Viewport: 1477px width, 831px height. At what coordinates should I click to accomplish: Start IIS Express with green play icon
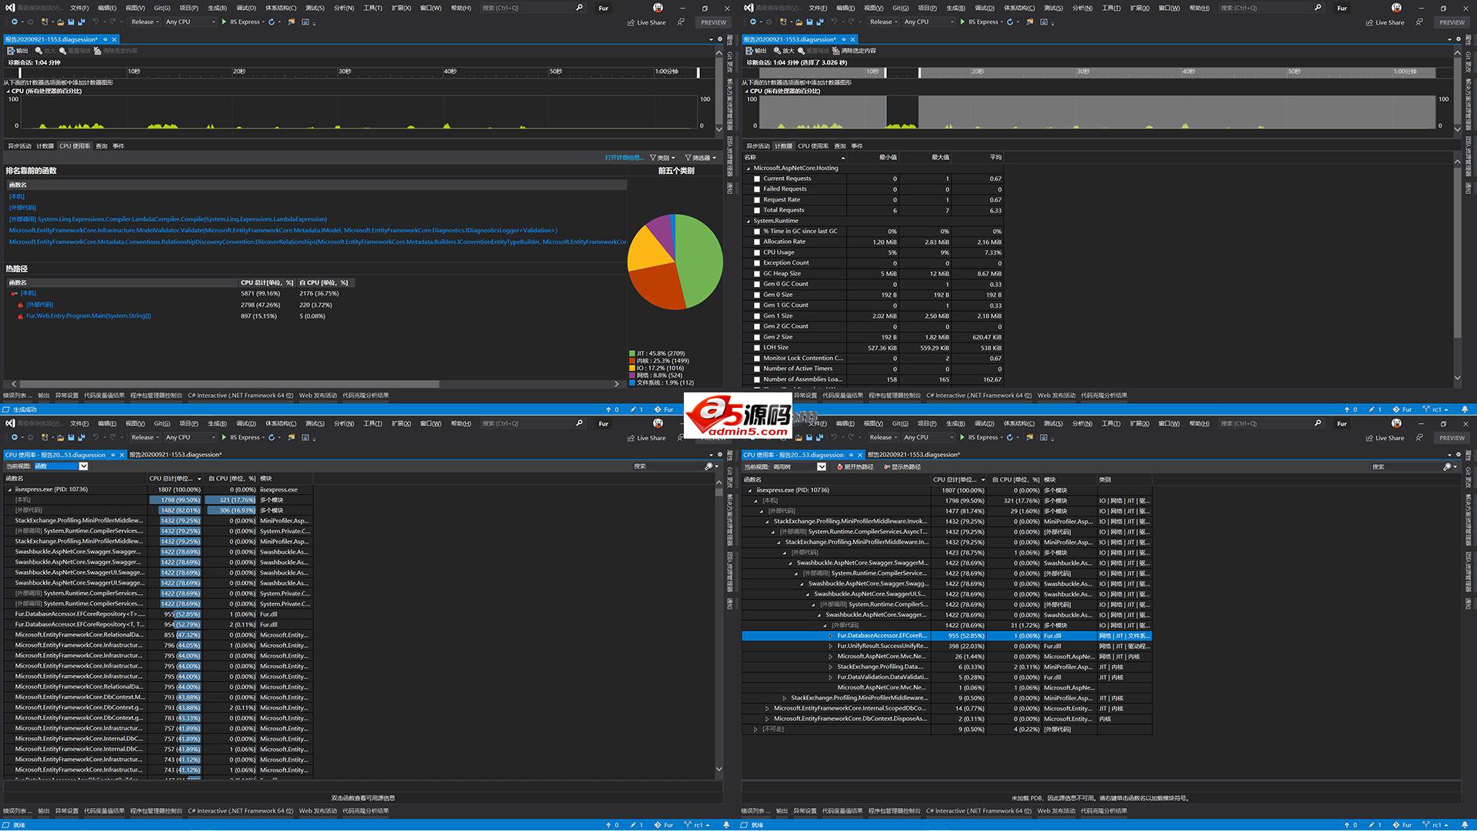point(224,22)
